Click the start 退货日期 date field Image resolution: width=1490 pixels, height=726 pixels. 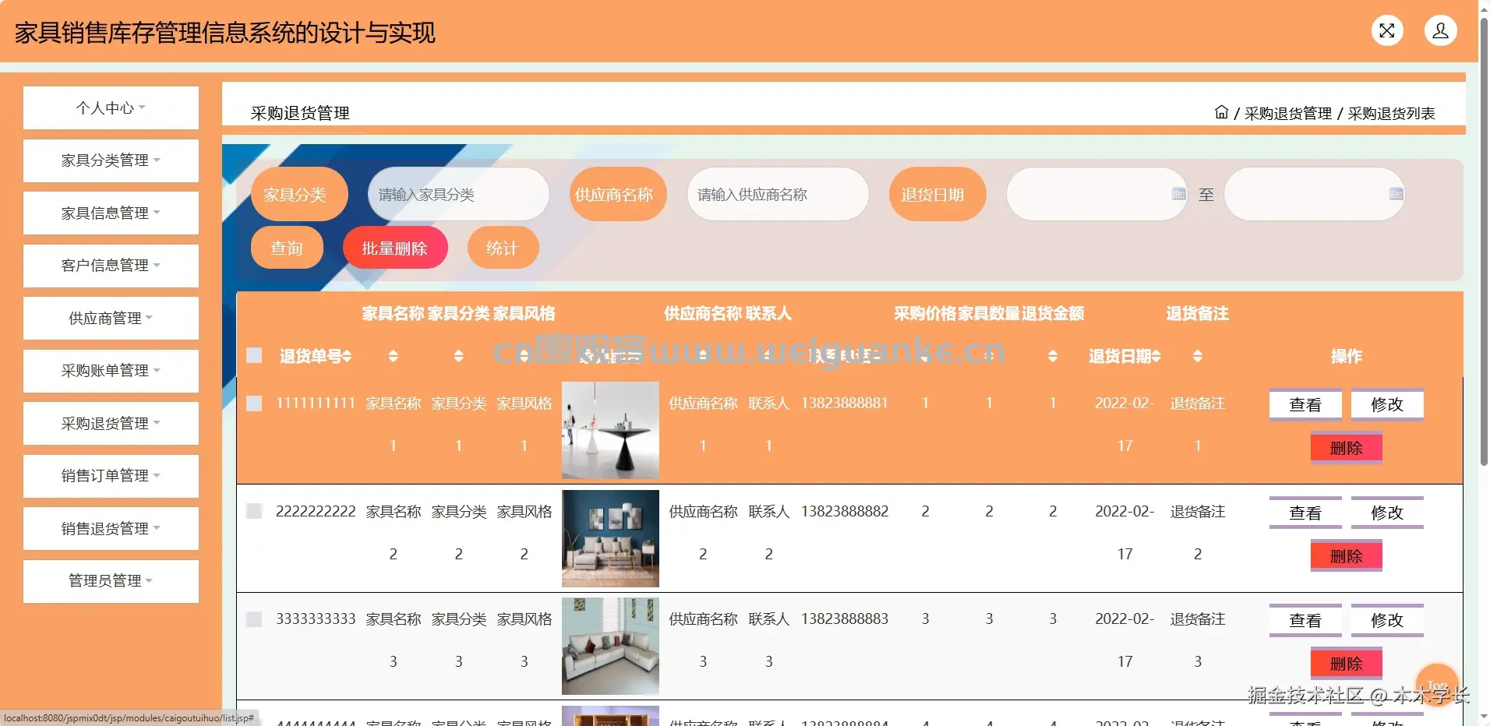coord(1097,194)
